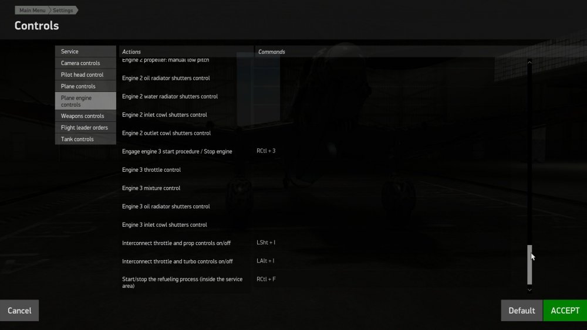
Task: Open Pilot head control category
Action: pyautogui.click(x=85, y=75)
